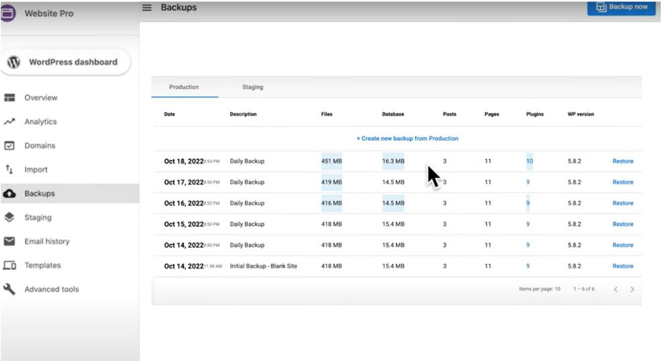Click the Date column header
This screenshot has height=361, width=661.
click(170, 114)
